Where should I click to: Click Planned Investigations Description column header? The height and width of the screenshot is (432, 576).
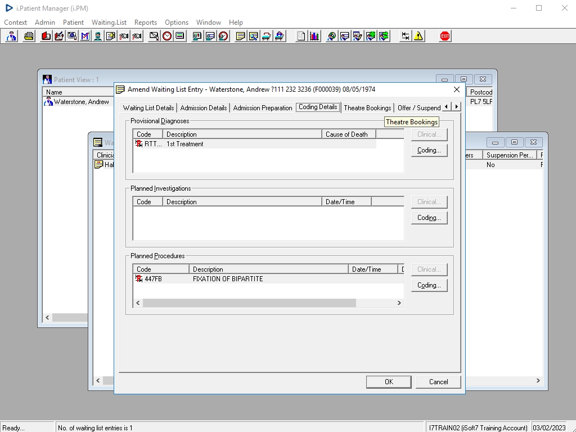(x=242, y=202)
